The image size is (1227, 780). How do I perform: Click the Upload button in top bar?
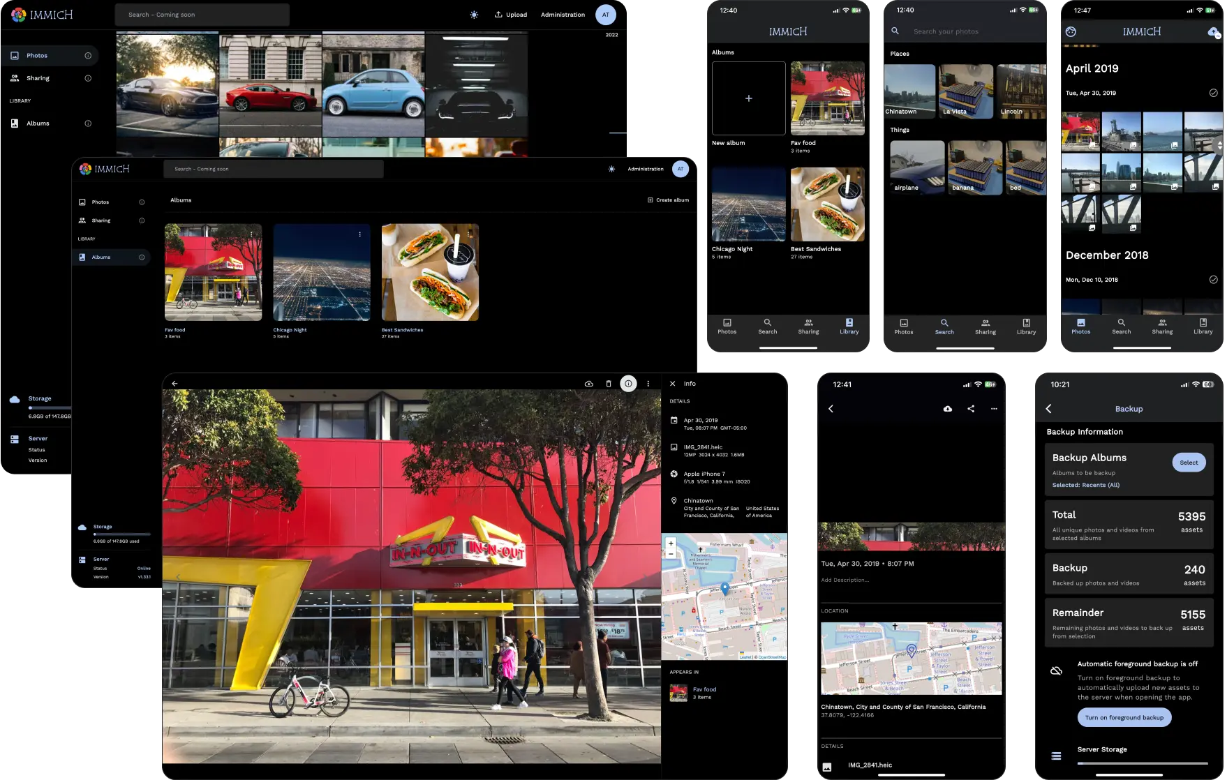(x=511, y=15)
